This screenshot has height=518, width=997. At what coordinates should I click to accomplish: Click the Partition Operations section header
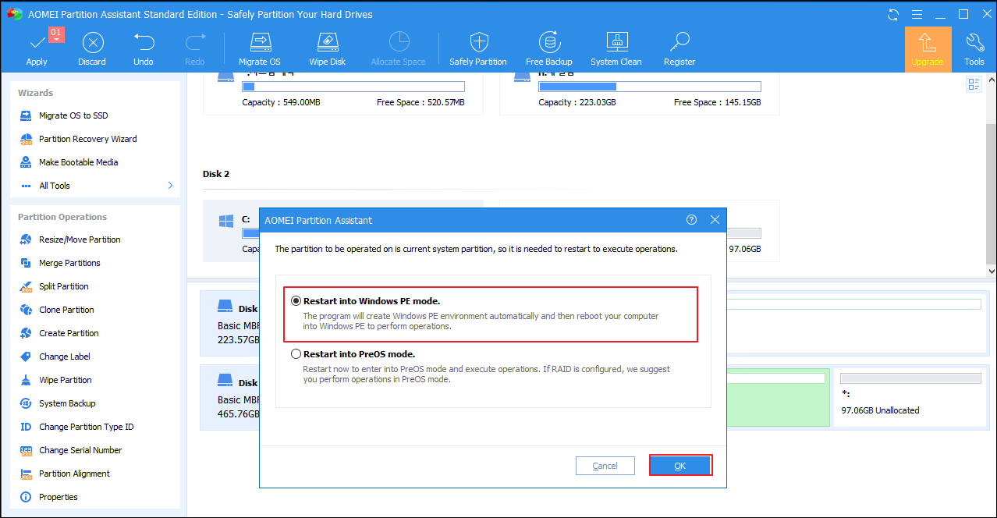tap(62, 217)
